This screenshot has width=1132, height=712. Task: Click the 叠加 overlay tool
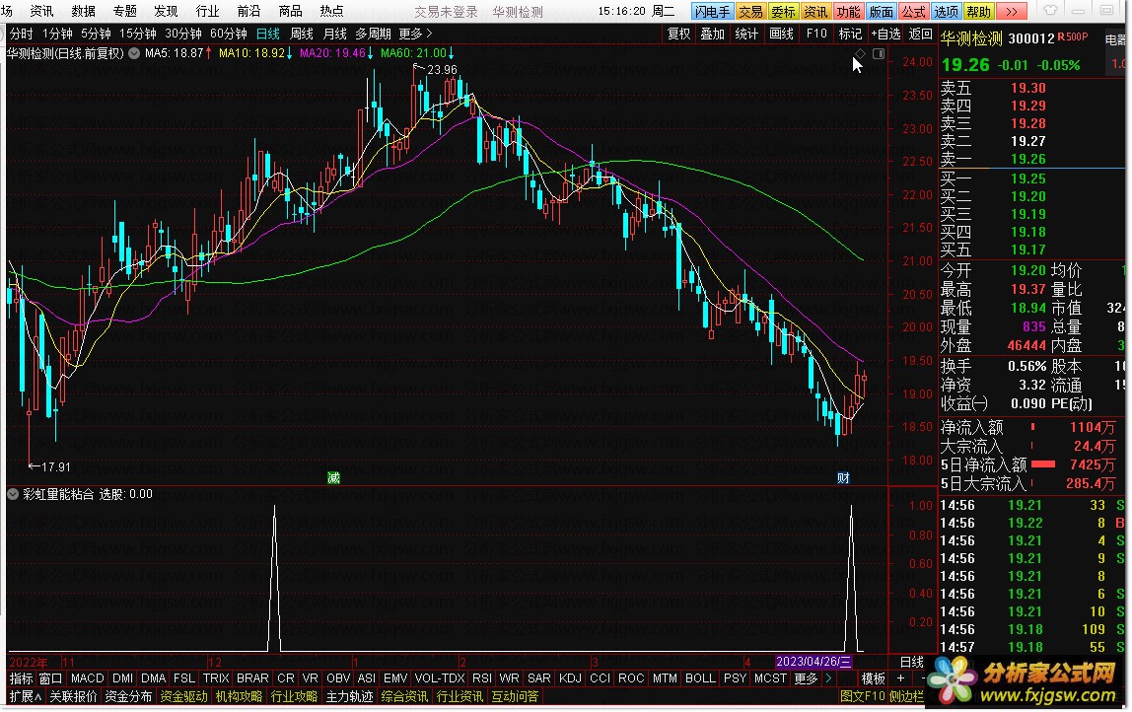tap(712, 34)
